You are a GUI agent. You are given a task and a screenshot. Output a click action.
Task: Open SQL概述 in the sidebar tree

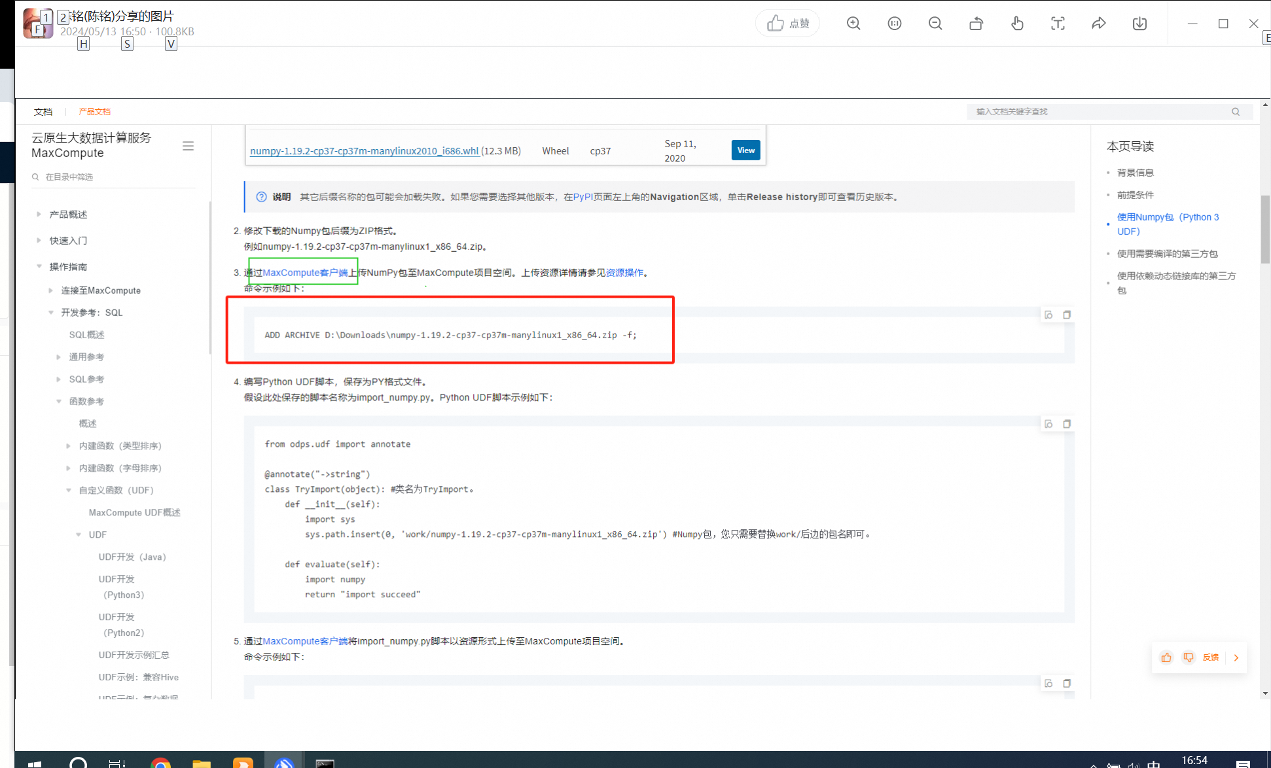coord(86,334)
